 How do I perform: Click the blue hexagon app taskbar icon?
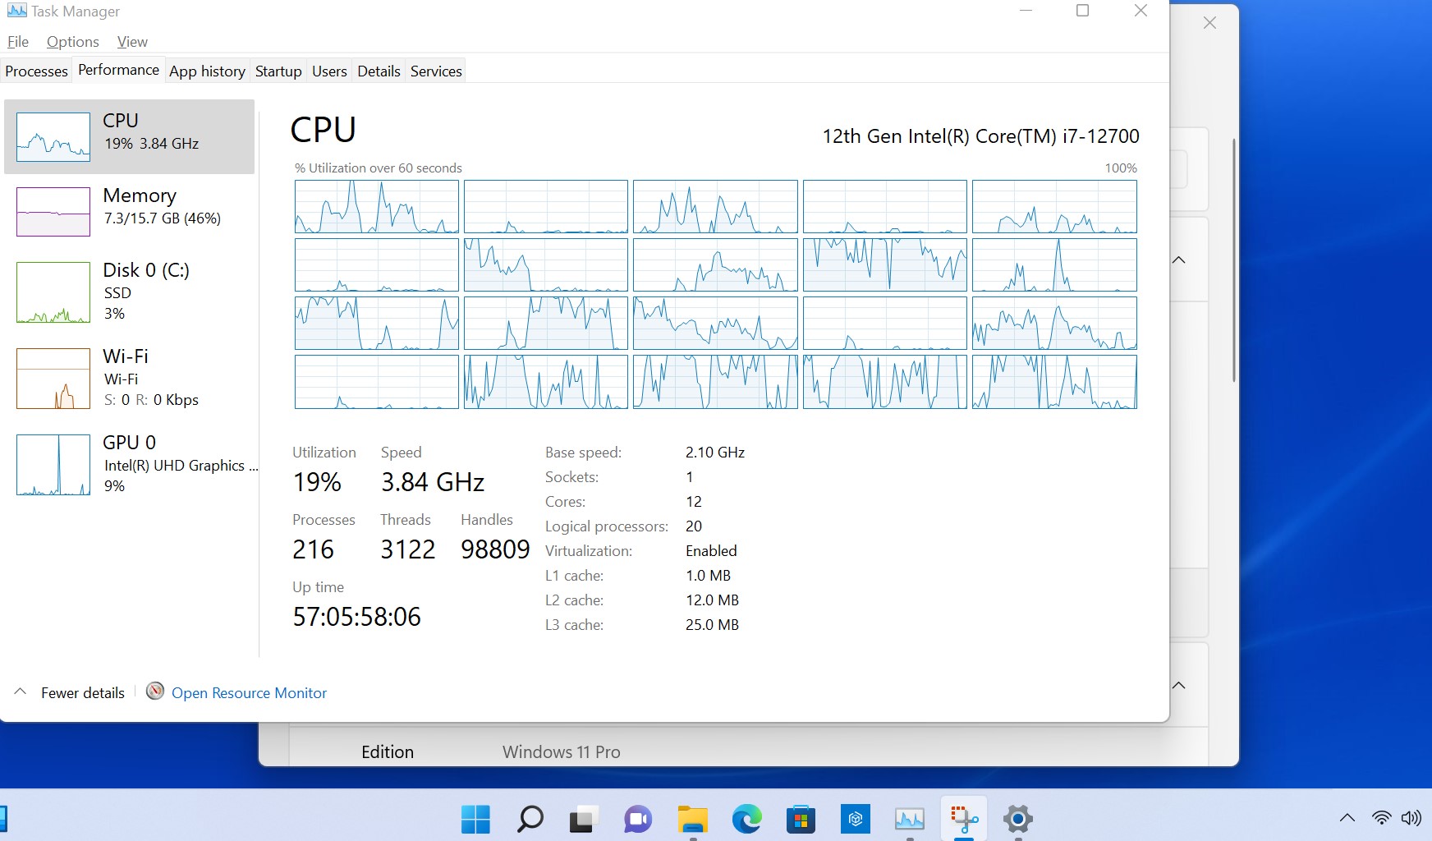tap(855, 819)
